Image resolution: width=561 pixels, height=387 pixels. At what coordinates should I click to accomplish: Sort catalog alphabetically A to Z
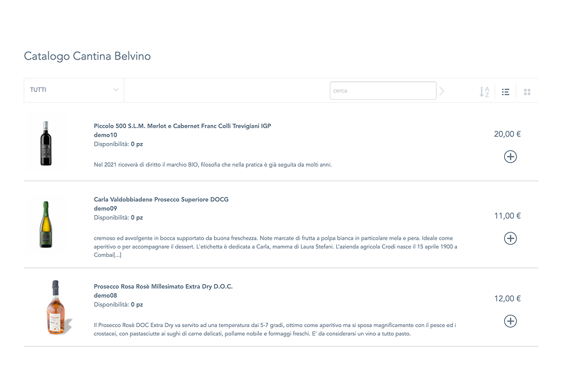484,91
